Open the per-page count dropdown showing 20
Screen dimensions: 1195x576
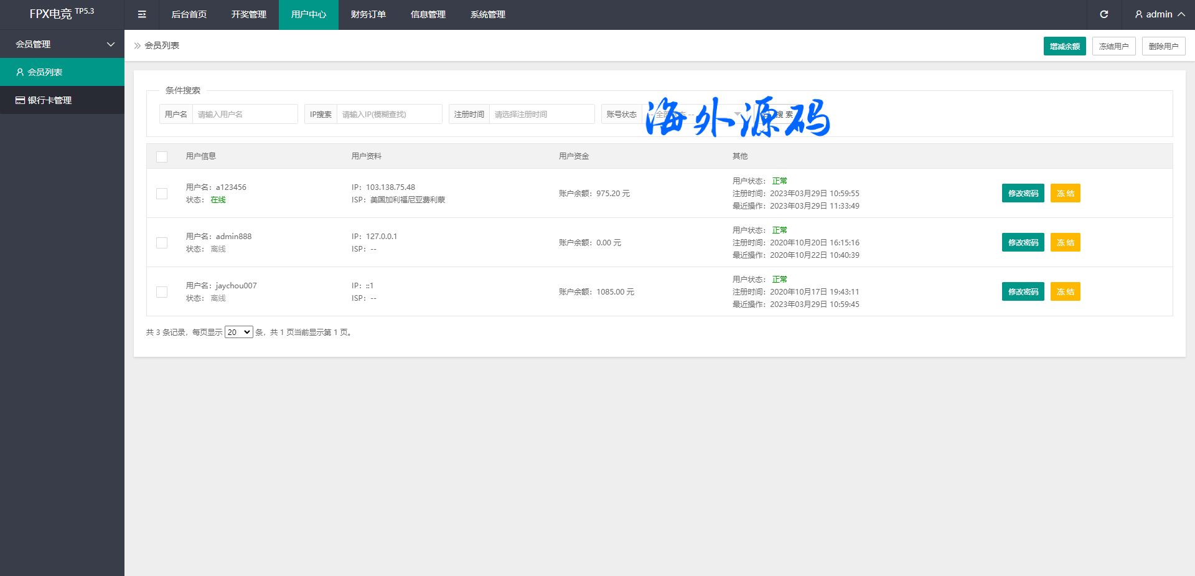point(238,333)
